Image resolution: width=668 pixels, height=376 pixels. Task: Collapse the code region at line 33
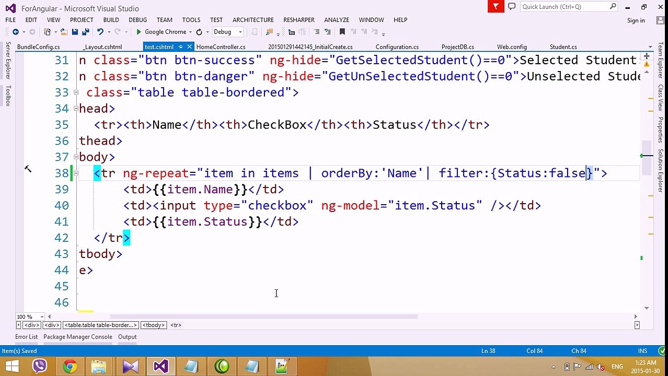(76, 92)
